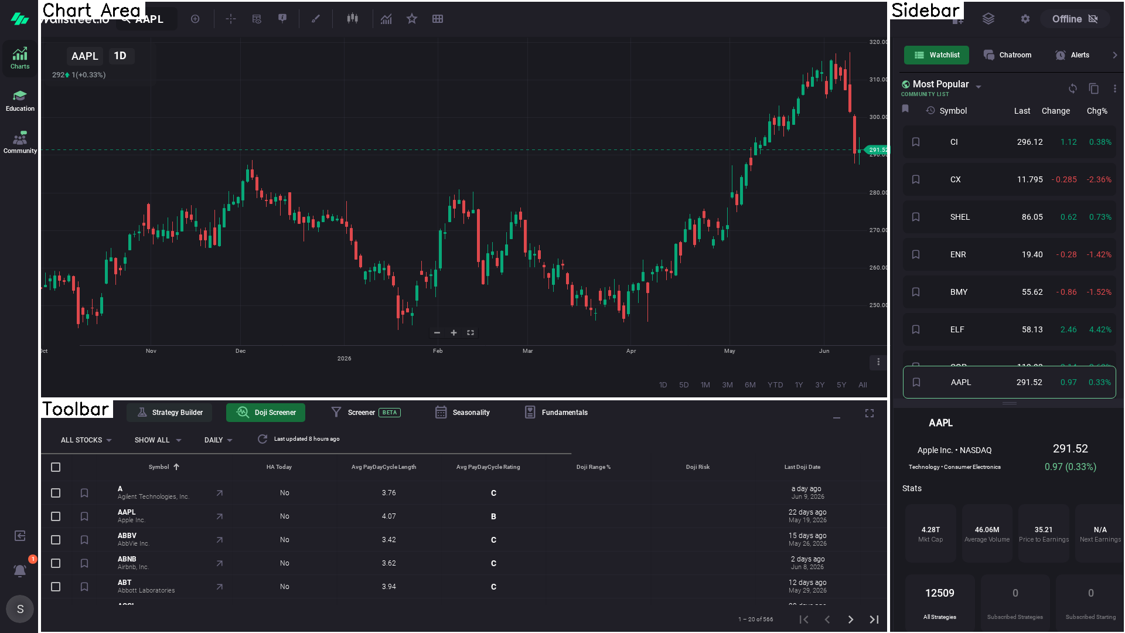Screen dimensions: 1125x633
Task: Set chart range to YTD
Action: [x=775, y=385]
